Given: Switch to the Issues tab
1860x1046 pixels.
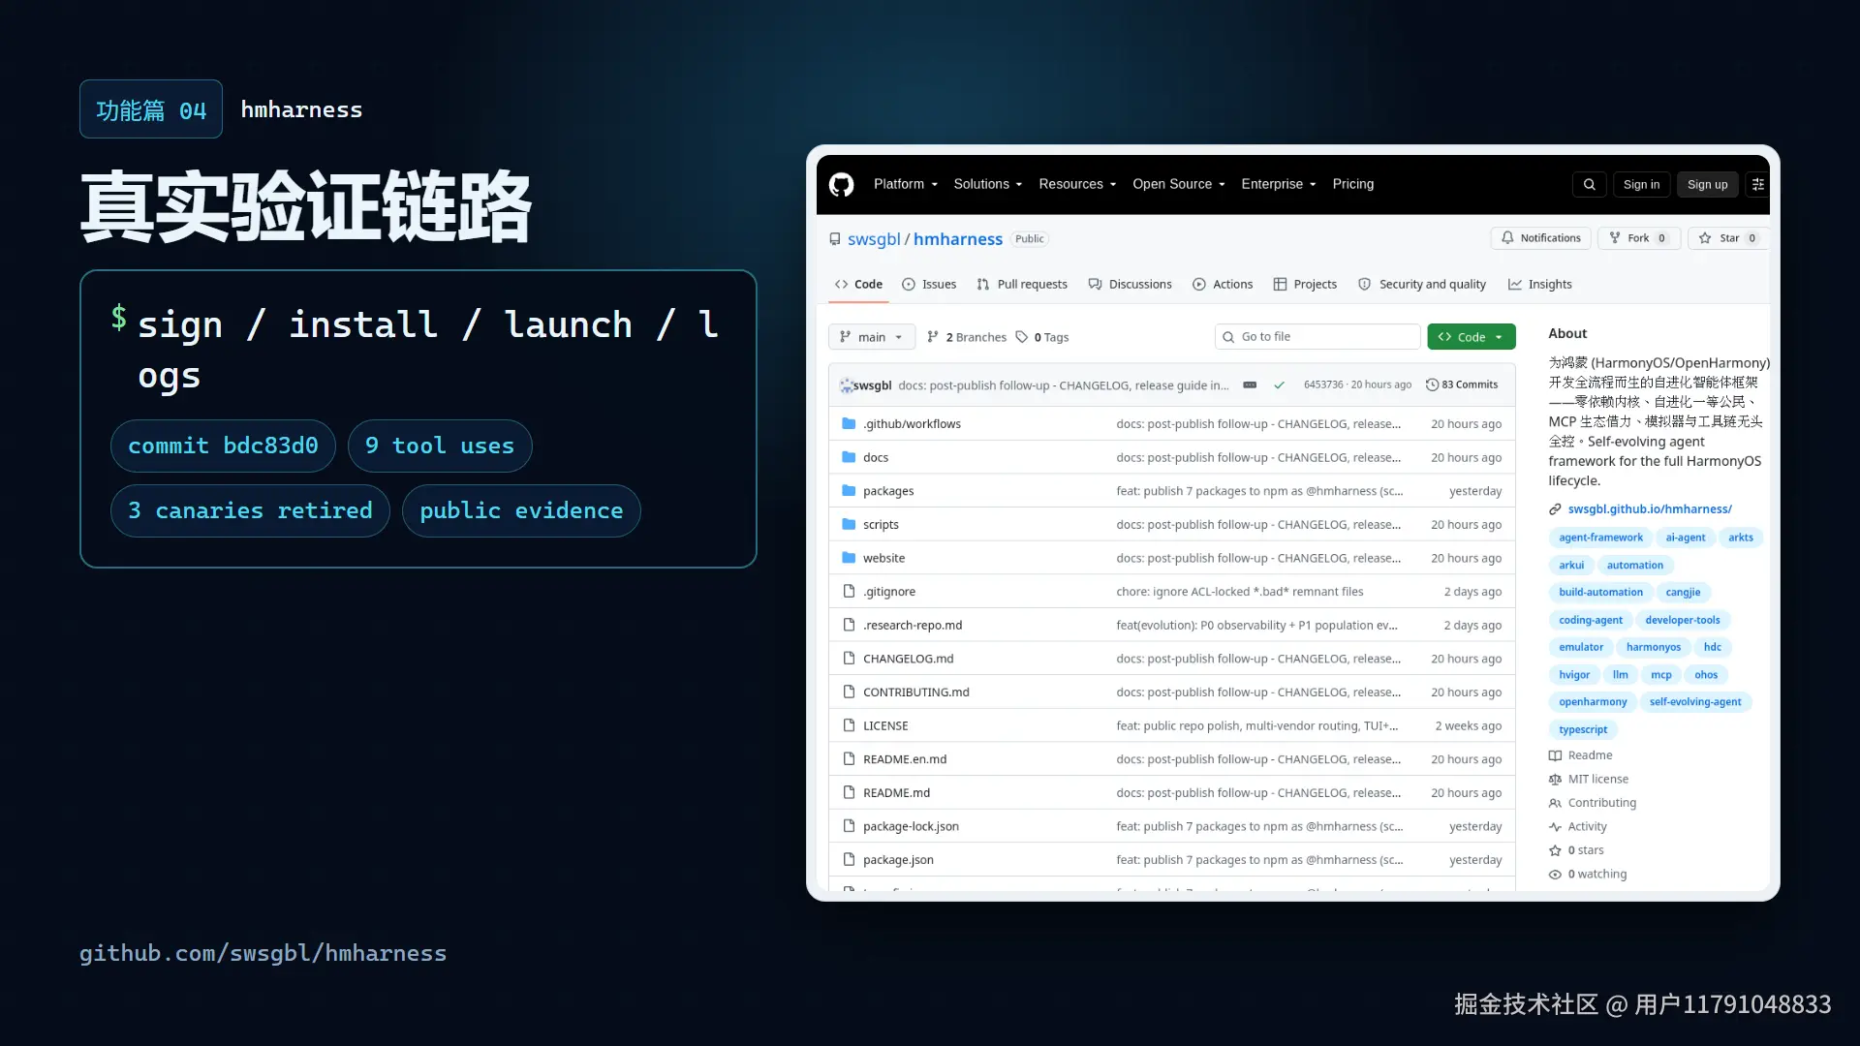Looking at the screenshot, I should 929,285.
